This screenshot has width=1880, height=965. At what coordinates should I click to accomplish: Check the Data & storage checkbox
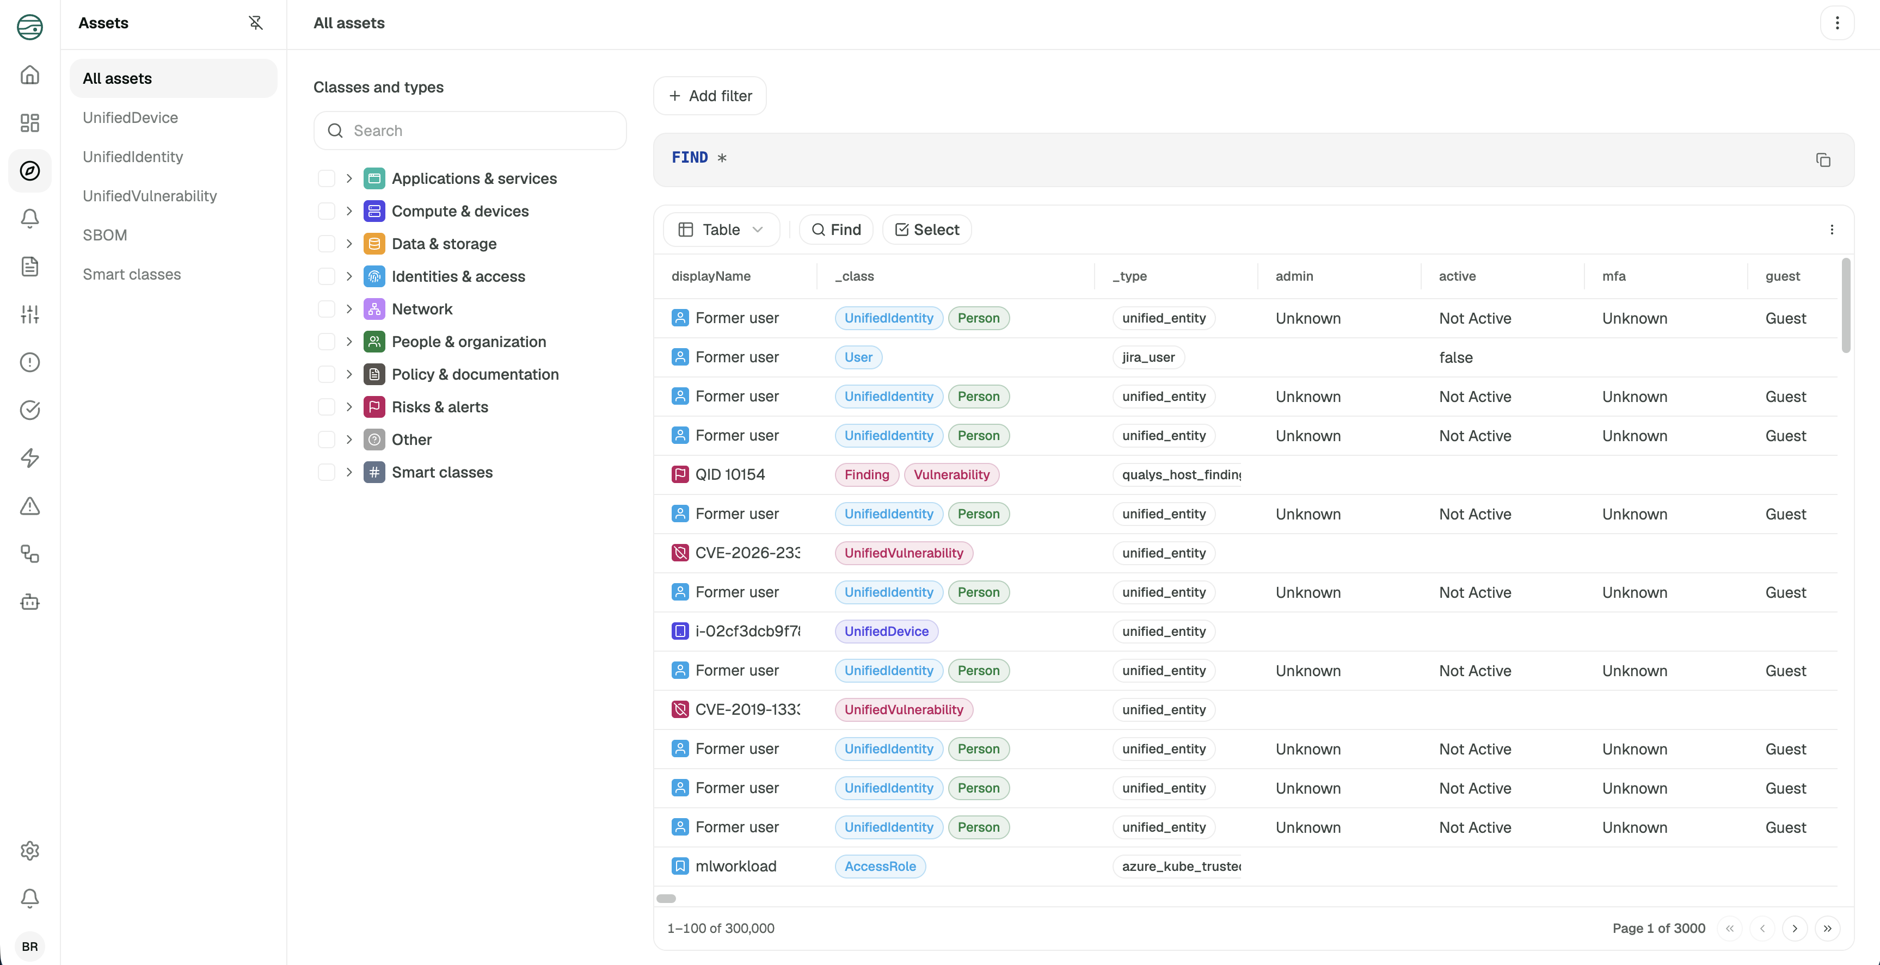coord(327,244)
